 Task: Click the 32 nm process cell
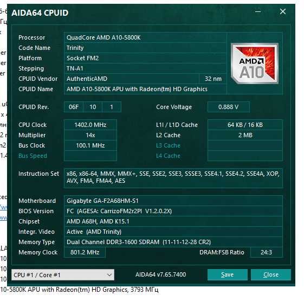point(213,79)
